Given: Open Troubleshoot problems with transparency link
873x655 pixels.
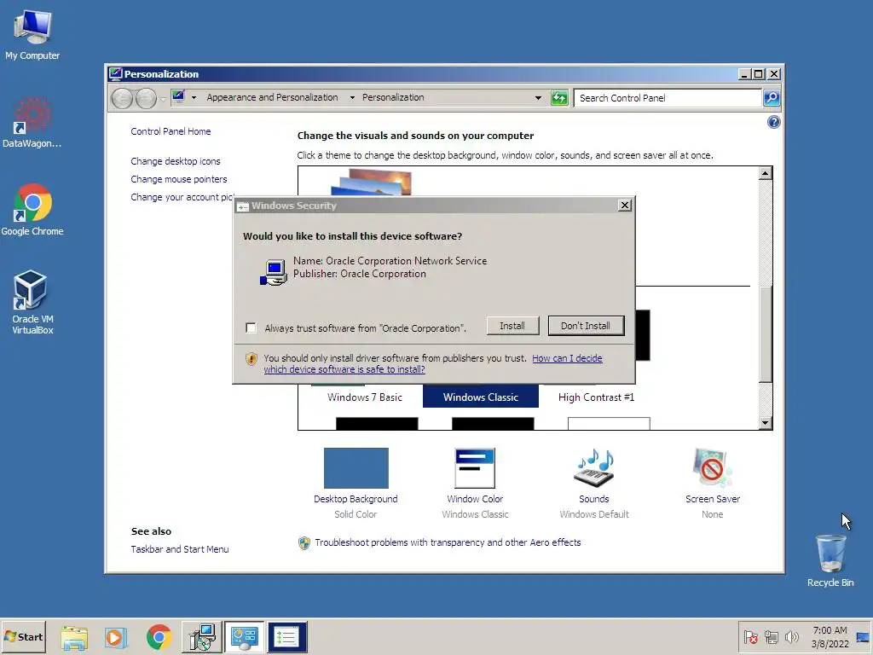Looking at the screenshot, I should [448, 542].
